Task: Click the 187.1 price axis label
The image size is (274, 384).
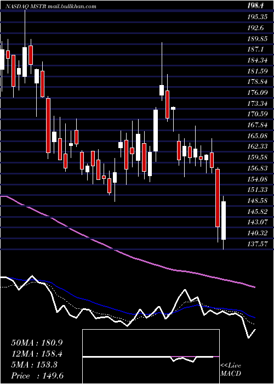Action: tap(255, 49)
